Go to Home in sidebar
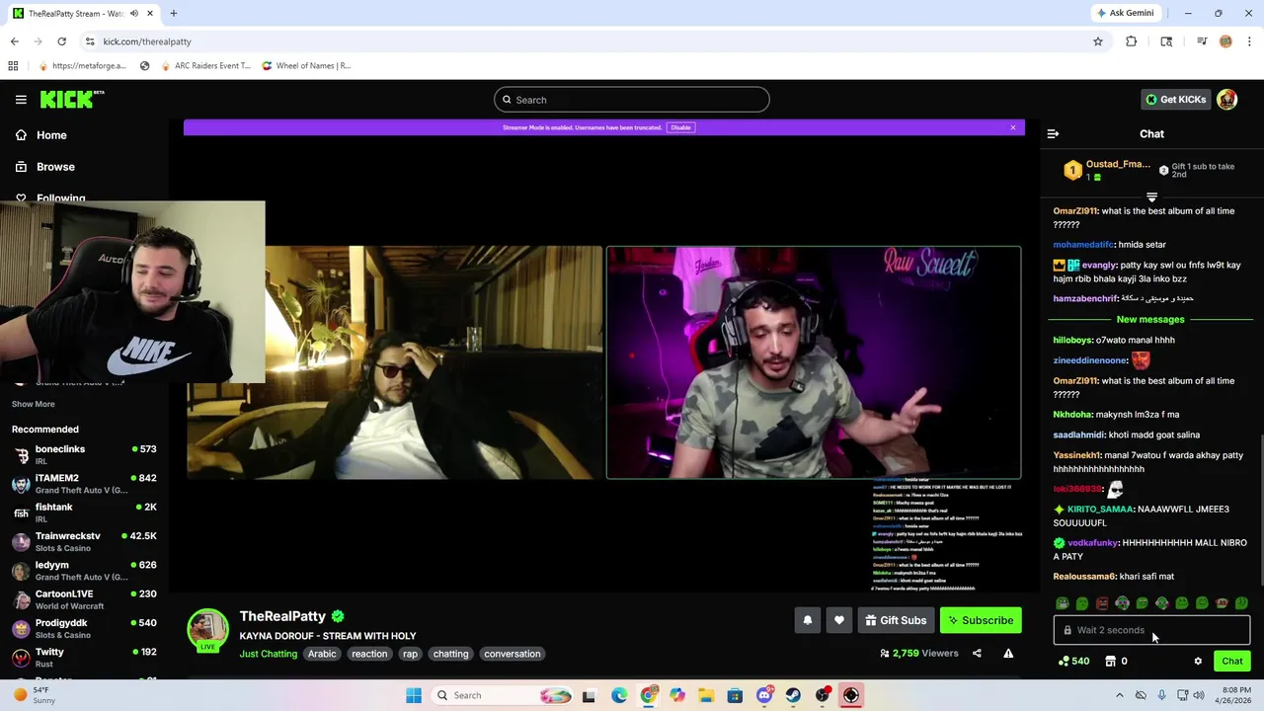Viewport: 1264px width, 711px height. click(x=51, y=135)
